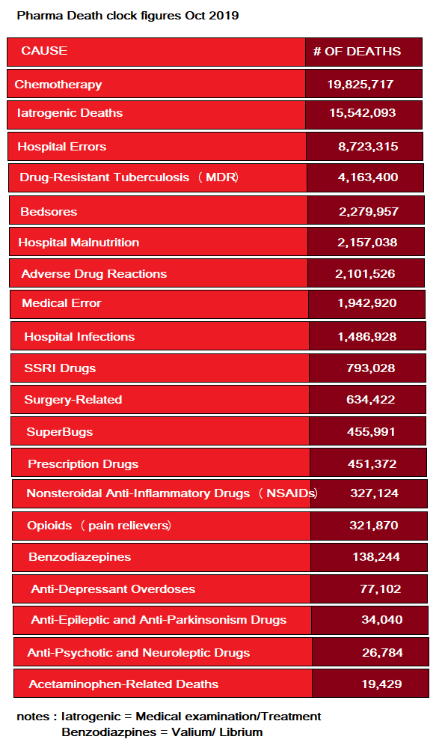445x745 pixels.
Task: Click the Hospital Infections cause cell
Action: [160, 336]
